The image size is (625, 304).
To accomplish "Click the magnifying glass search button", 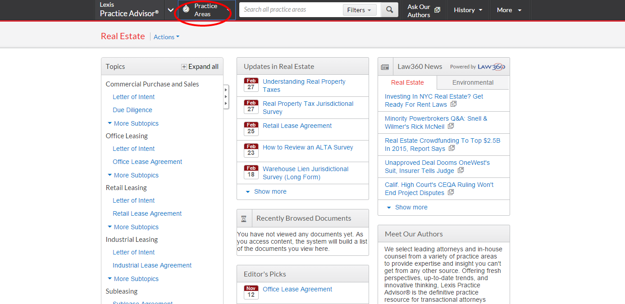I will 390,10.
